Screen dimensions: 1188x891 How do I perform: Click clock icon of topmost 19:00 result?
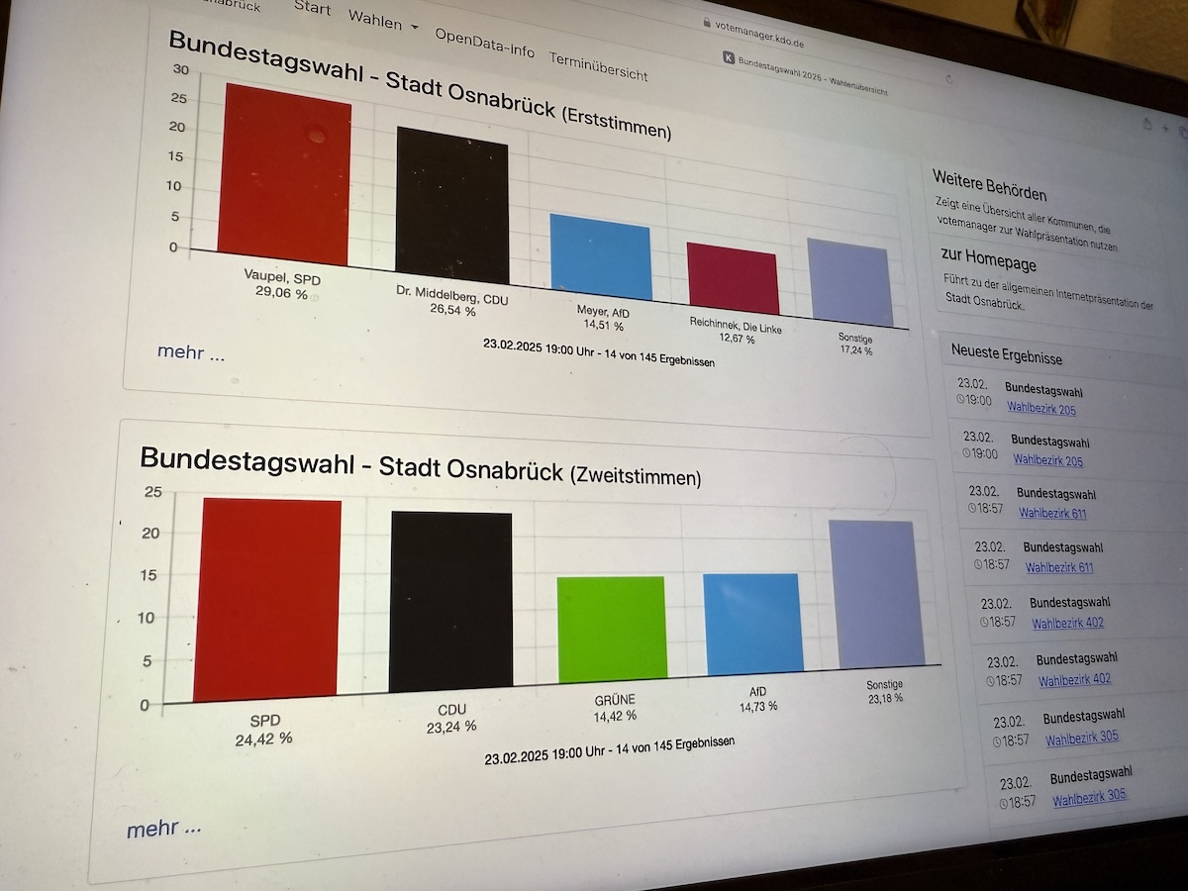click(962, 400)
